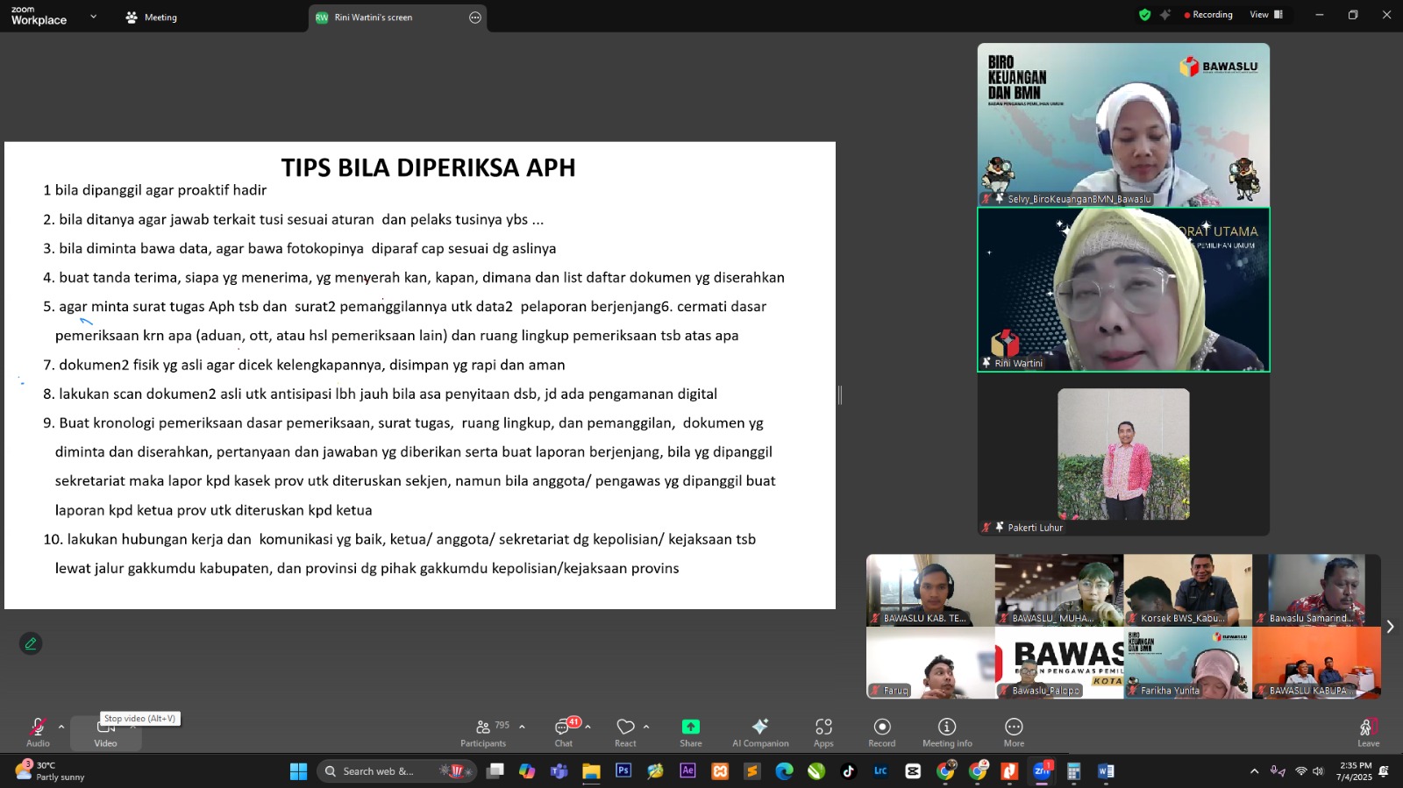Open the More options menu
The image size is (1403, 788).
pyautogui.click(x=1014, y=733)
